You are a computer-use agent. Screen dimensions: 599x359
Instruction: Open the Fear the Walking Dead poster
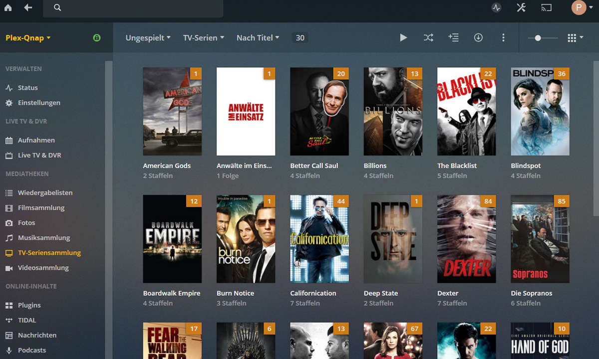point(172,341)
